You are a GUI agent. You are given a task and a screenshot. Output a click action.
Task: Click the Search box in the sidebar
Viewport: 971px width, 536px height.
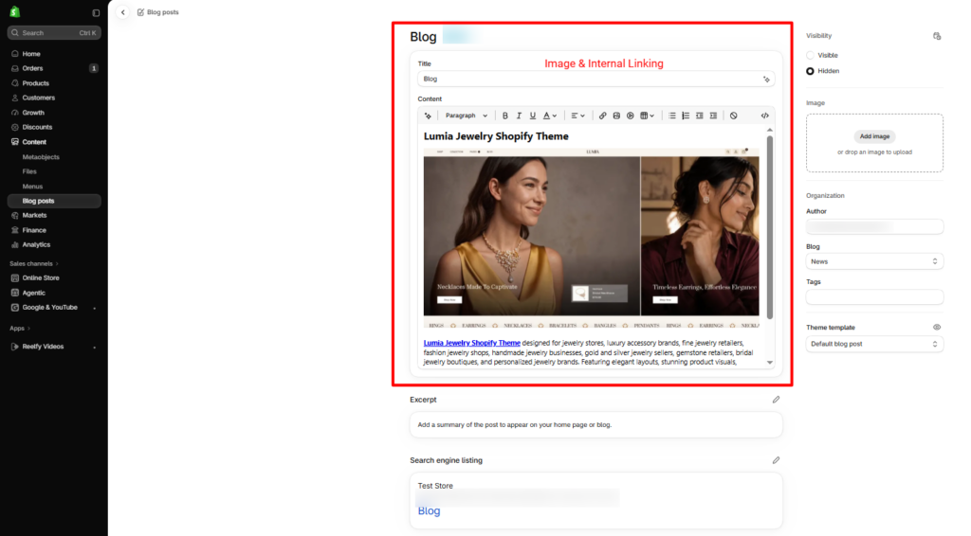54,33
